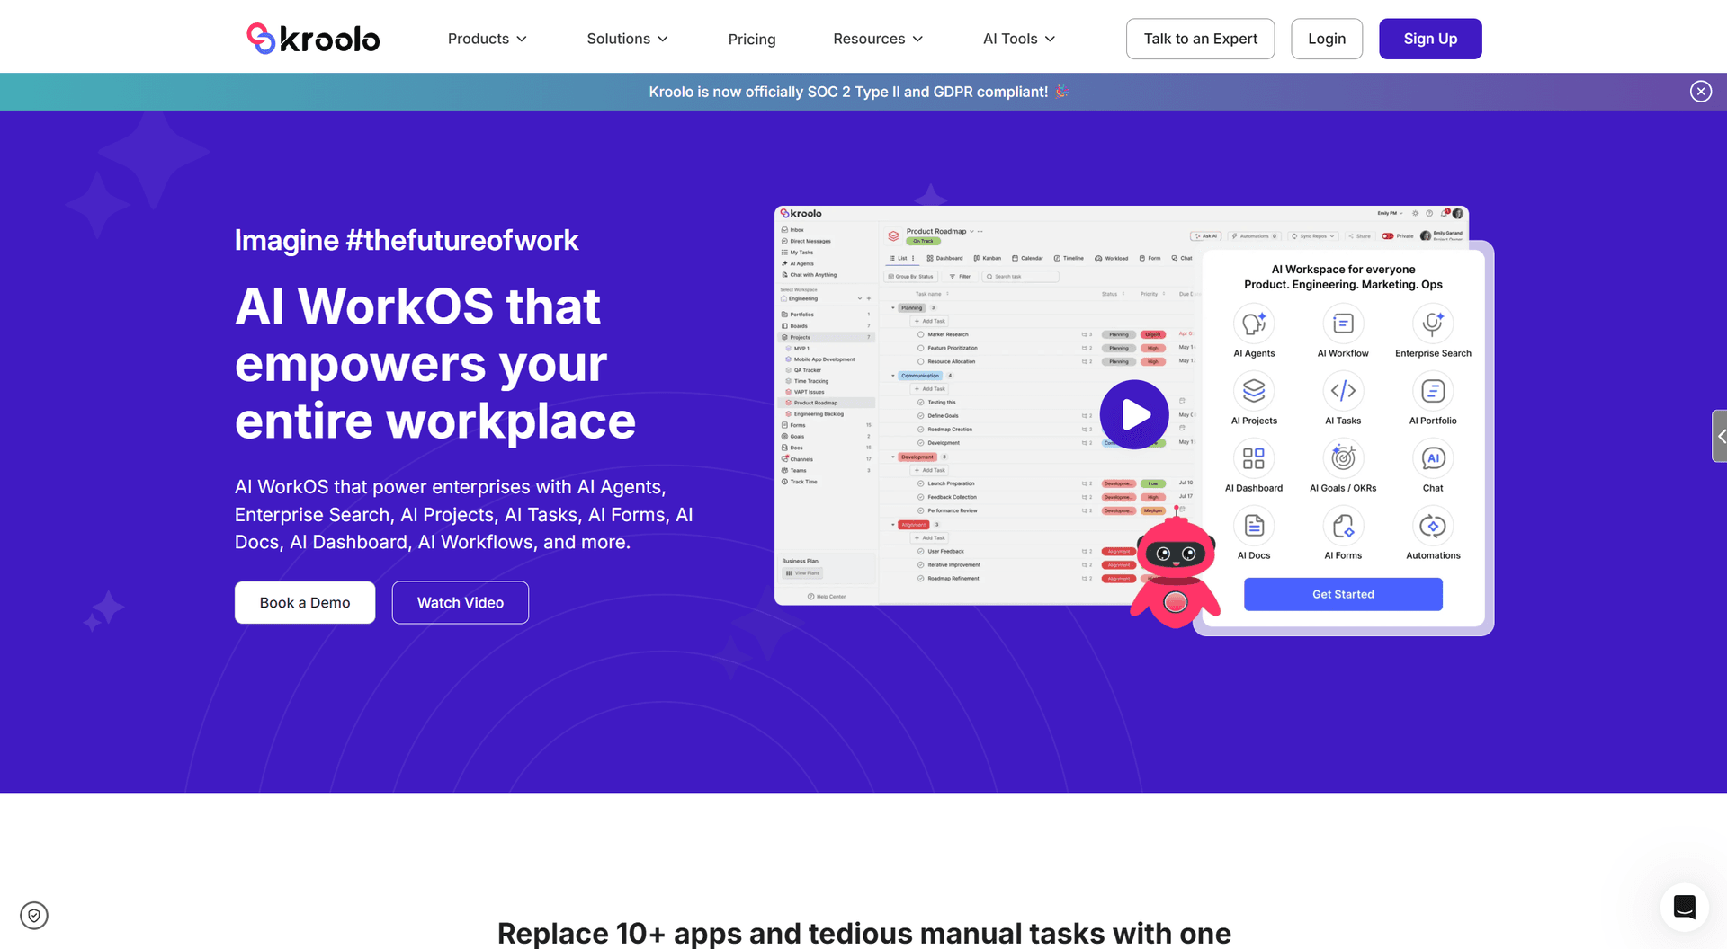Select Direct Messages in preview sidebar

click(x=806, y=241)
